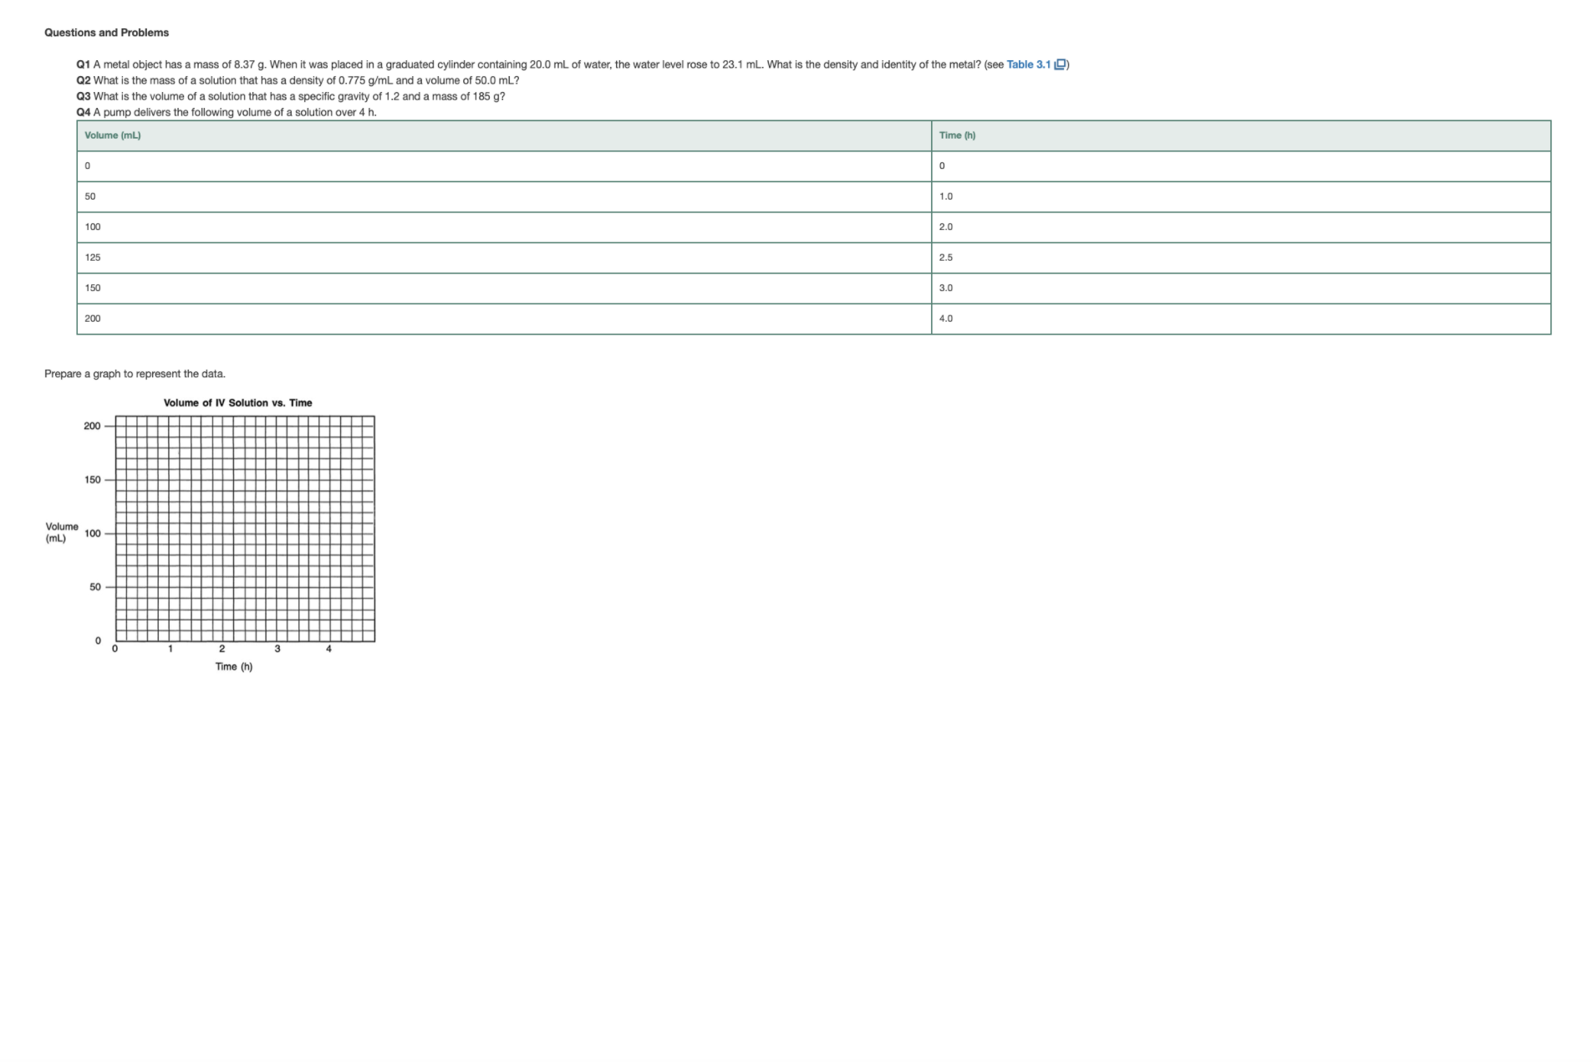Click the graph's y-axis label Volume (mL)
Viewport: 1593px width, 1062px height.
coord(61,533)
